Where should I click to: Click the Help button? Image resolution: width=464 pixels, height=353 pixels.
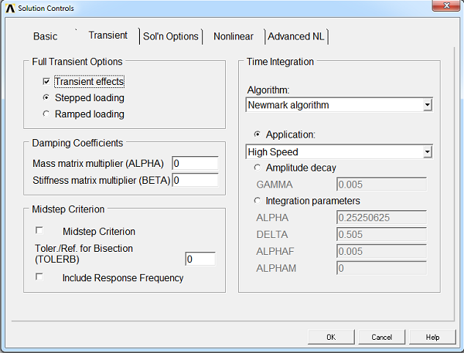[x=432, y=337]
